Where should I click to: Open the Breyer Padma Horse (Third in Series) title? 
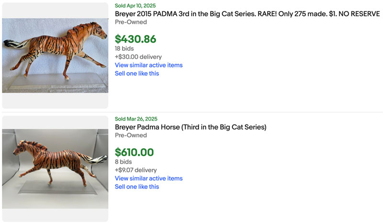191,127
